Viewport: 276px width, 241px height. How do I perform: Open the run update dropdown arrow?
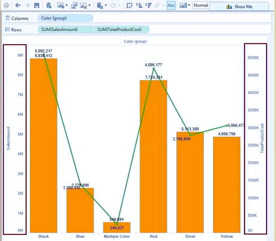tap(119, 5)
